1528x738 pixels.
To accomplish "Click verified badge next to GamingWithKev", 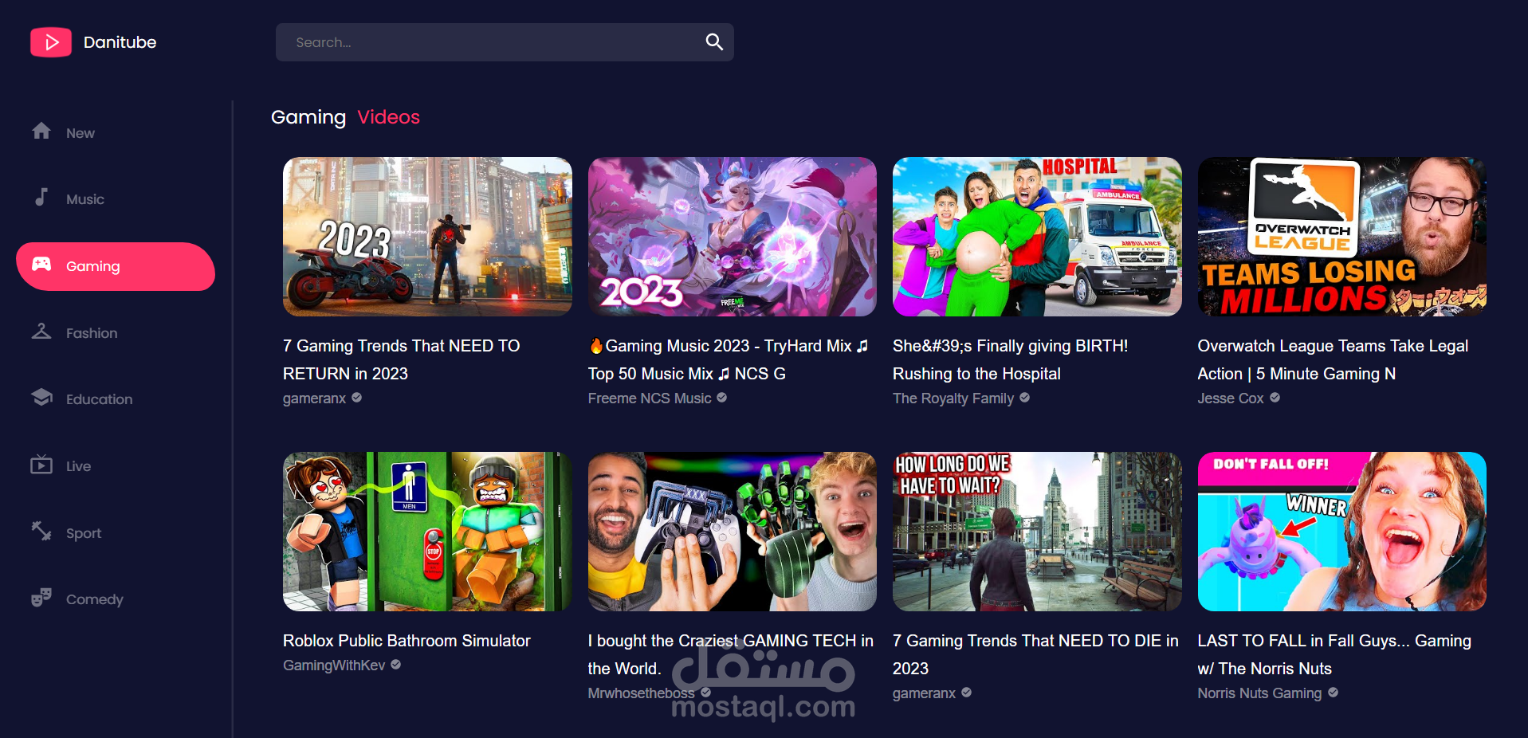I will [396, 665].
